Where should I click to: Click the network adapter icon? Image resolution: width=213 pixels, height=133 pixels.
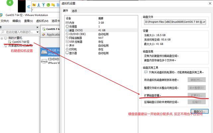(x=67, y=38)
